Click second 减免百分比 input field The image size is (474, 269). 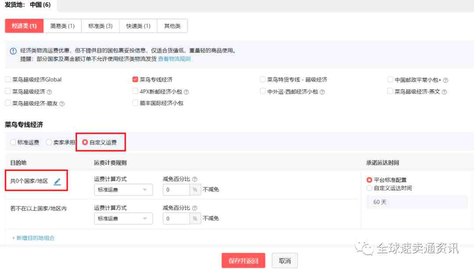tap(176, 219)
